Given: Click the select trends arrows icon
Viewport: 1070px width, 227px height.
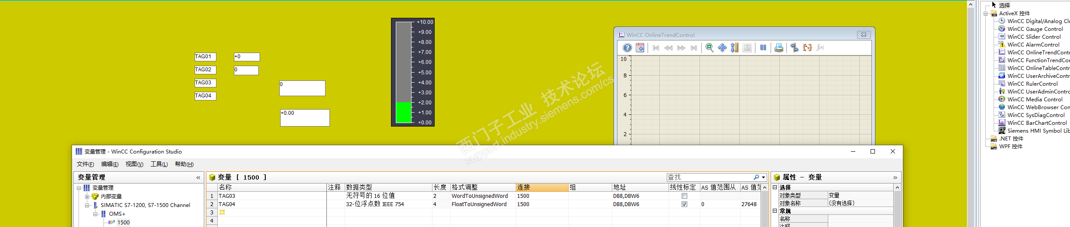Looking at the screenshot, I should pos(795,48).
